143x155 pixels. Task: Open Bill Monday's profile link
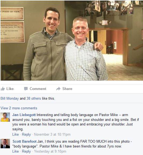click(x=10, y=99)
